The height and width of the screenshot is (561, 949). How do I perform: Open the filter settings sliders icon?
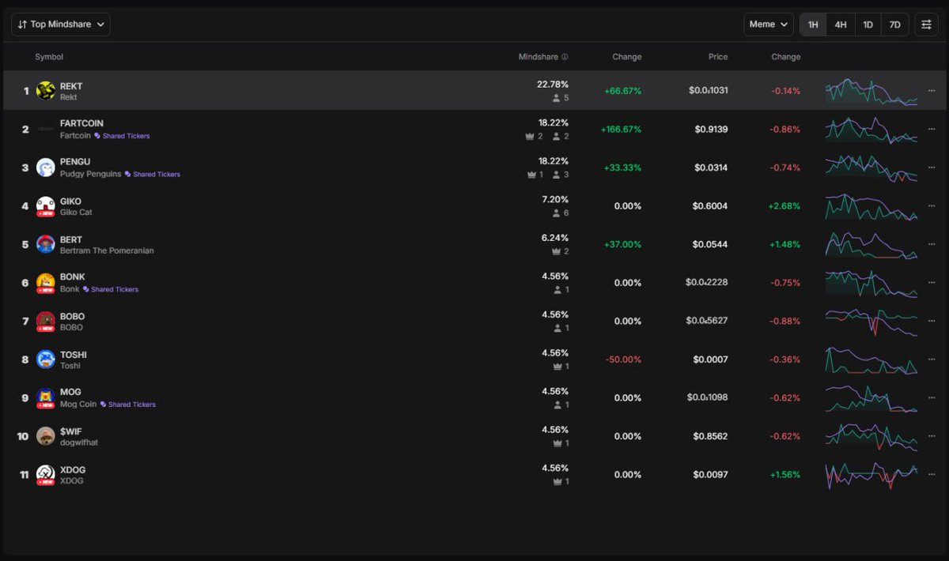[x=926, y=24]
